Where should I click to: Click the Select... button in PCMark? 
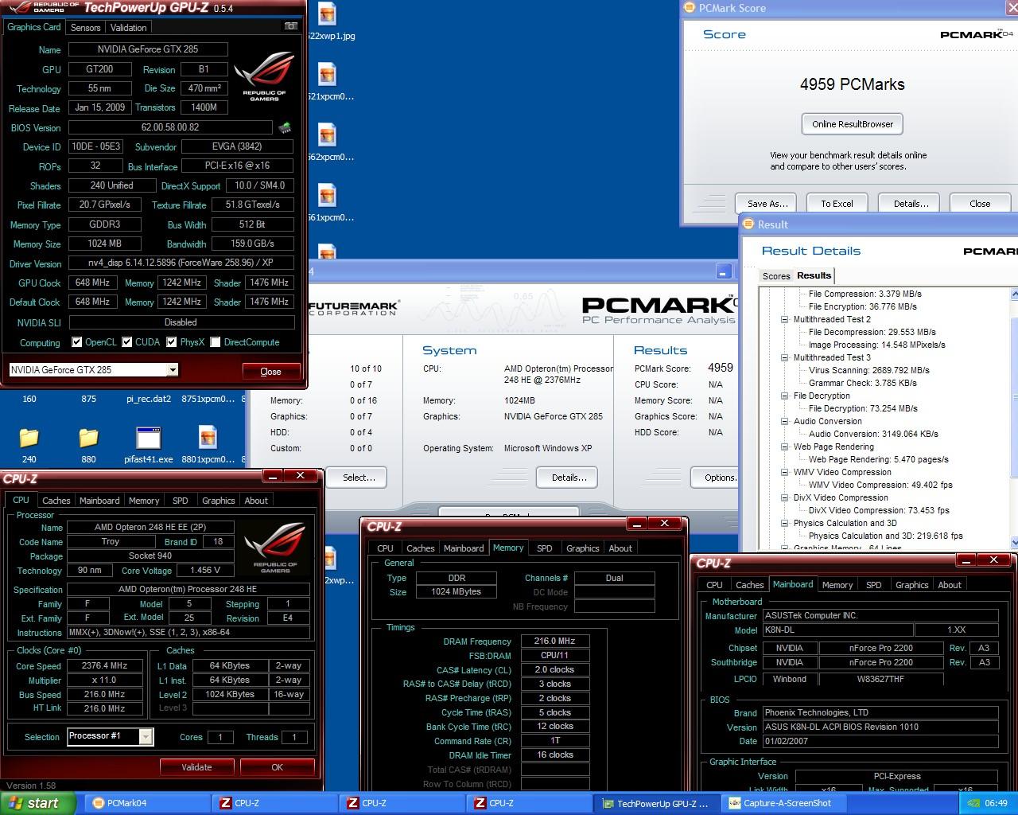click(x=359, y=478)
